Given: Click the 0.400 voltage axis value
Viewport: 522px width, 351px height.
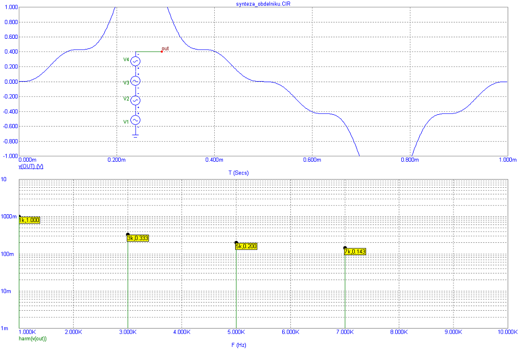Looking at the screenshot, I should pos(11,52).
